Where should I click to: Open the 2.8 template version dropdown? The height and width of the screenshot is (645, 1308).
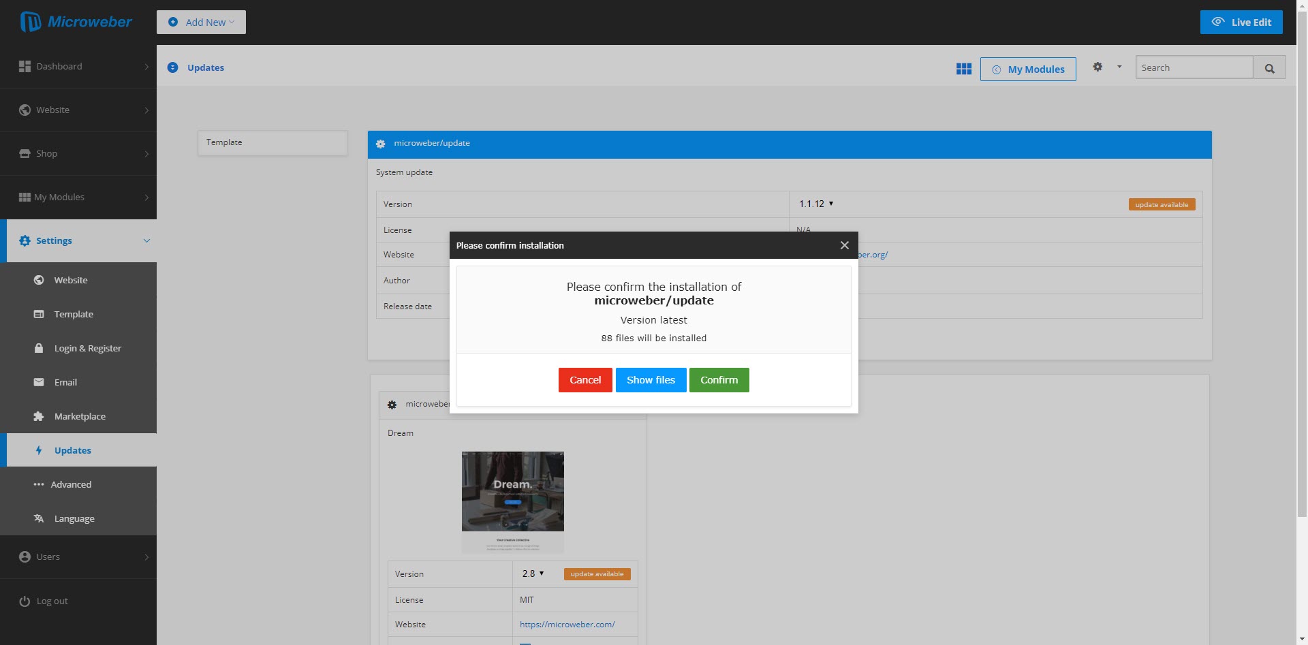[x=533, y=573]
